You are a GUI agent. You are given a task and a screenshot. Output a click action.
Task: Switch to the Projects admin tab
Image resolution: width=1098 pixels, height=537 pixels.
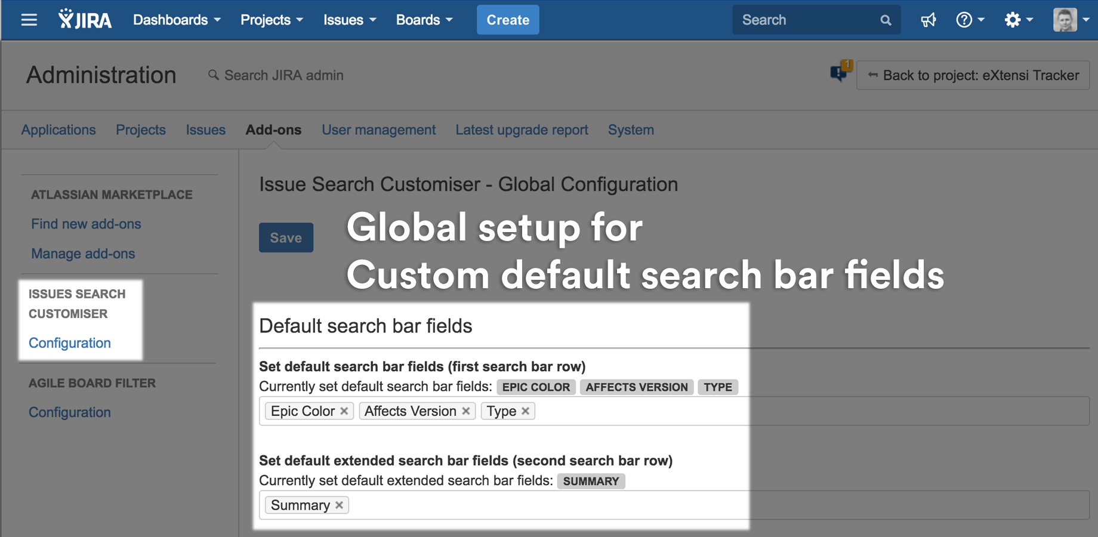pyautogui.click(x=141, y=129)
